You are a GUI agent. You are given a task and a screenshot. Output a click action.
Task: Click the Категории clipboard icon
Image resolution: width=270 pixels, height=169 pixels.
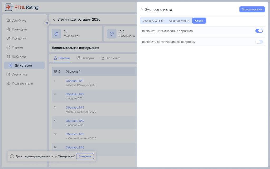(8, 29)
